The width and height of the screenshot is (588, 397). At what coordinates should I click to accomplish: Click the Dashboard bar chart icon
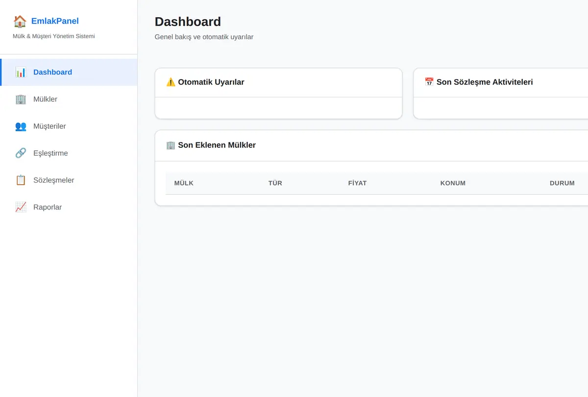coord(21,72)
